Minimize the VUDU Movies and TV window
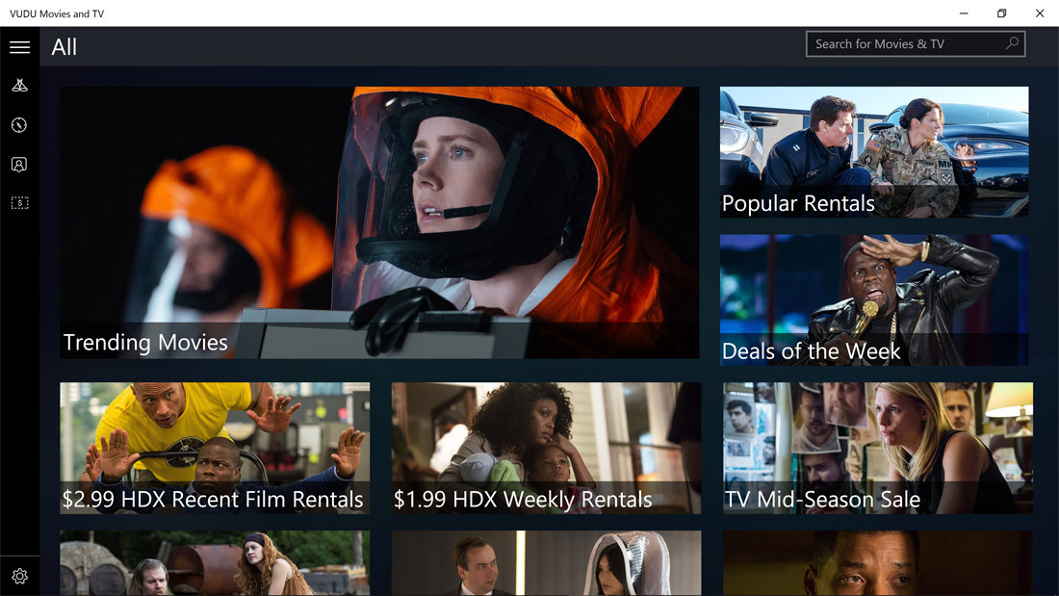Image resolution: width=1059 pixels, height=596 pixels. point(964,13)
